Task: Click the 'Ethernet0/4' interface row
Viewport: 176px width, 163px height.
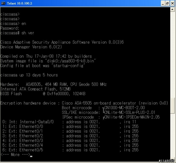Action: point(70,145)
